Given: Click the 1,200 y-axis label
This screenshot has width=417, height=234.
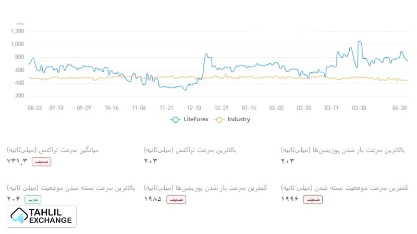Looking at the screenshot, I should click(x=17, y=31).
